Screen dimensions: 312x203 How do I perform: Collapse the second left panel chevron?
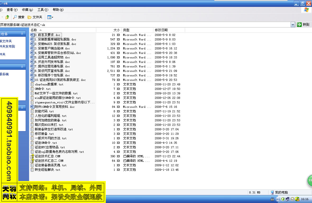(22, 67)
